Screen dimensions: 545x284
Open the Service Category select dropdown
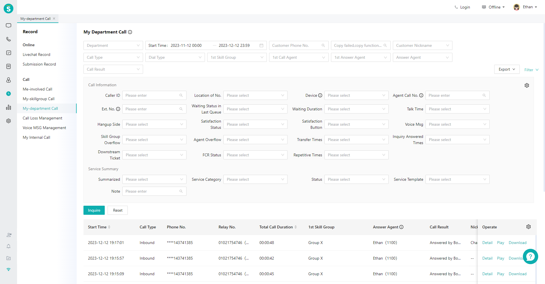click(x=255, y=179)
